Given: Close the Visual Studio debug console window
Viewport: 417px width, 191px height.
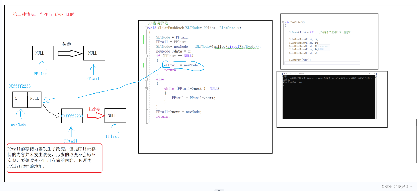Looking at the screenshot, I should [x=374, y=74].
